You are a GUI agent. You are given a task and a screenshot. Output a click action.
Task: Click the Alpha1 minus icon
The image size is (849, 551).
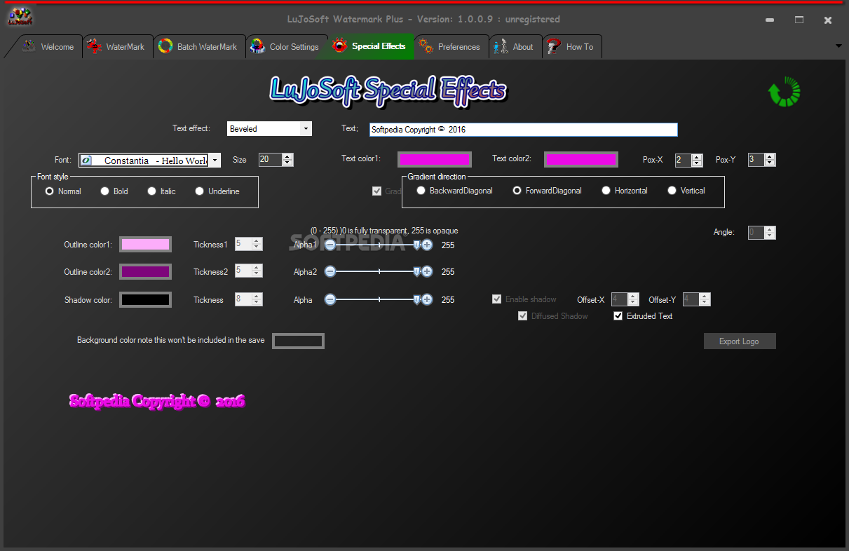pos(330,245)
